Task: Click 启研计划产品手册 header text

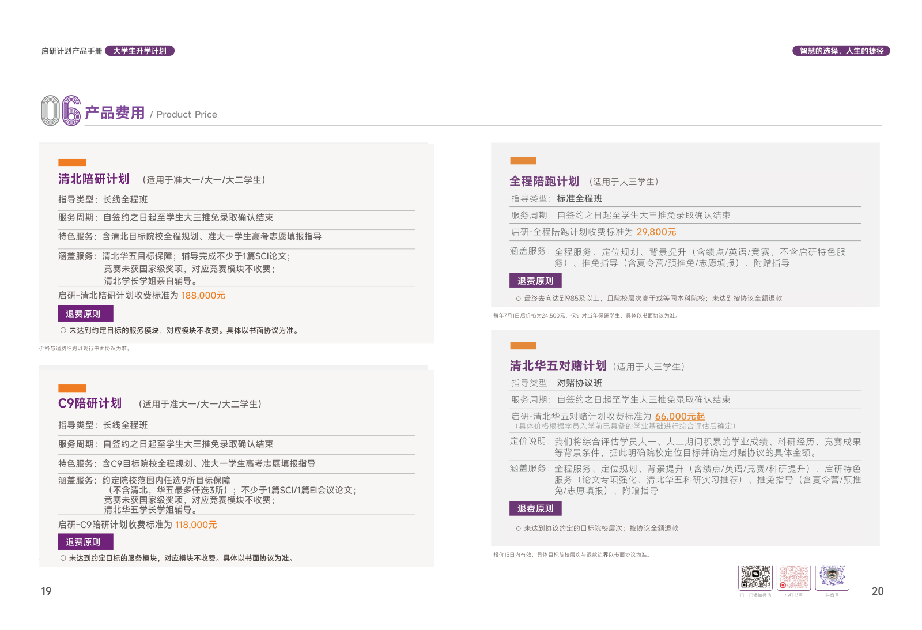Action: pyautogui.click(x=71, y=51)
